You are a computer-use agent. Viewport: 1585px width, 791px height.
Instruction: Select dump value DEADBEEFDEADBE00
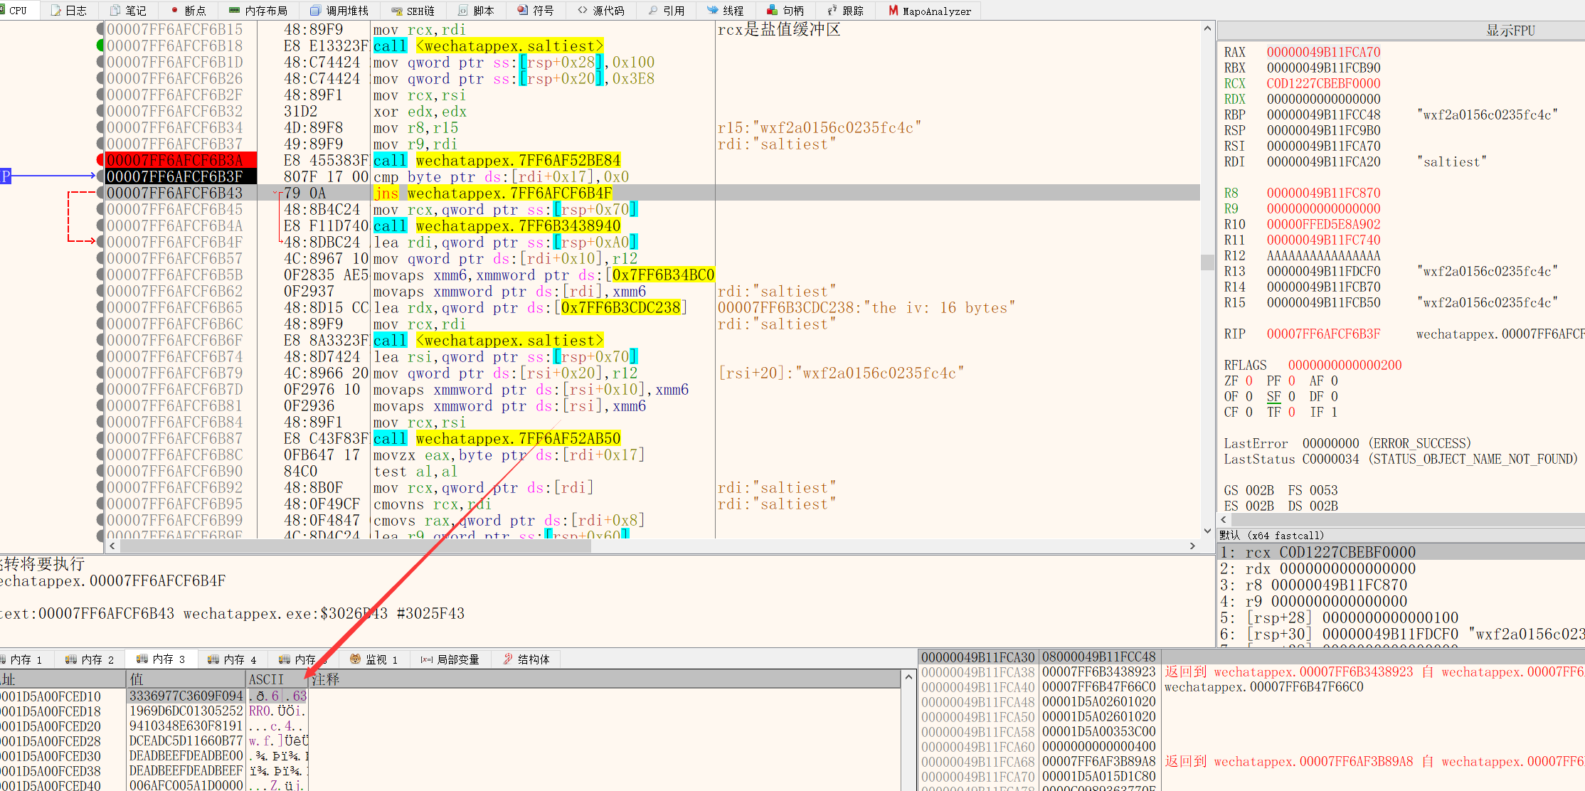click(186, 755)
